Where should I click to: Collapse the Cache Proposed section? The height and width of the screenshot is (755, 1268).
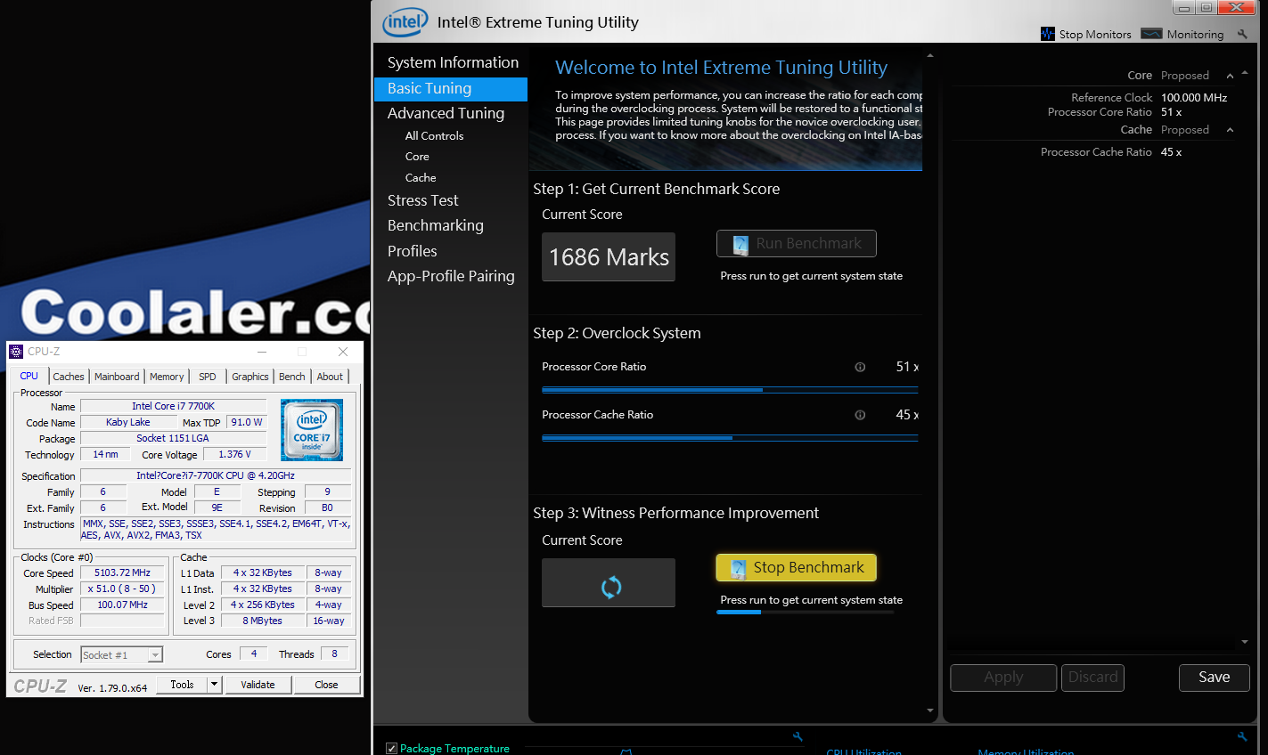point(1230,130)
